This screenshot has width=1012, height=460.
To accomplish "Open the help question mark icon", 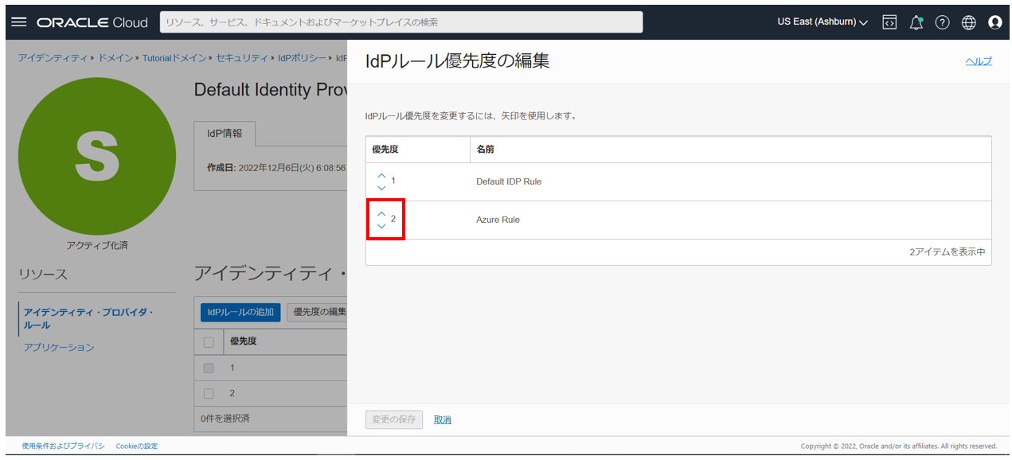I will pos(942,22).
